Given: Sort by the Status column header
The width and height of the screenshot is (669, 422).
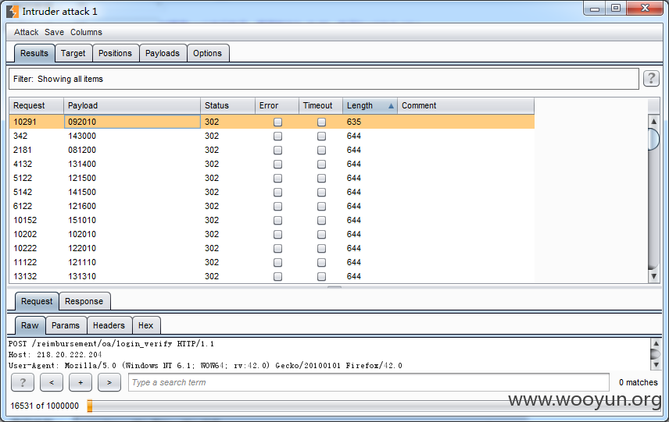Looking at the screenshot, I should (227, 105).
